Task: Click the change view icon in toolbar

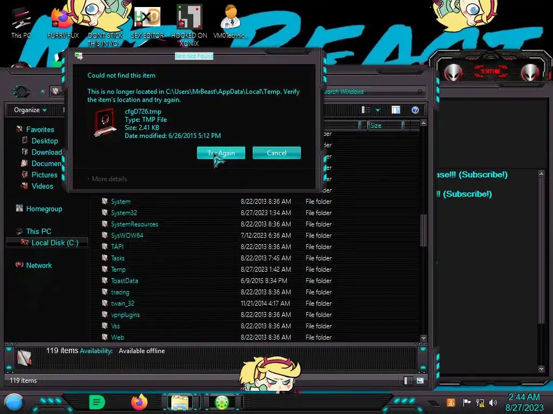Action: [366, 110]
